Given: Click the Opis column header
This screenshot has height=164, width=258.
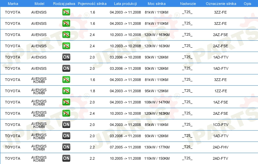Looking at the screenshot, I should [247, 4].
